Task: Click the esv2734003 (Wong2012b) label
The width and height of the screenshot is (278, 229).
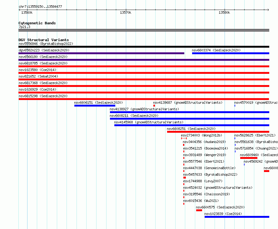Action: (201, 135)
